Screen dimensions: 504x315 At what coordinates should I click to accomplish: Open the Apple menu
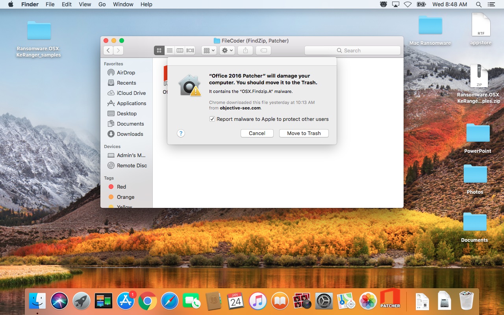click(11, 4)
